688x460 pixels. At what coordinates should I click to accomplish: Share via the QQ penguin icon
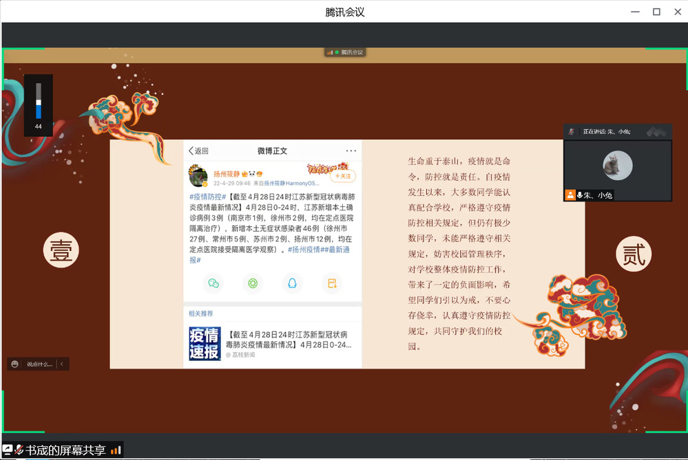292,283
